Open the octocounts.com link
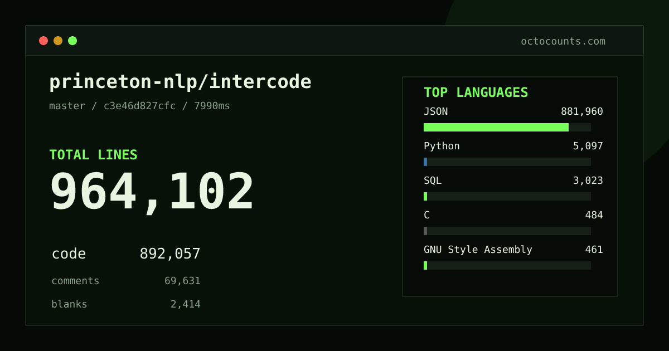 pos(563,41)
